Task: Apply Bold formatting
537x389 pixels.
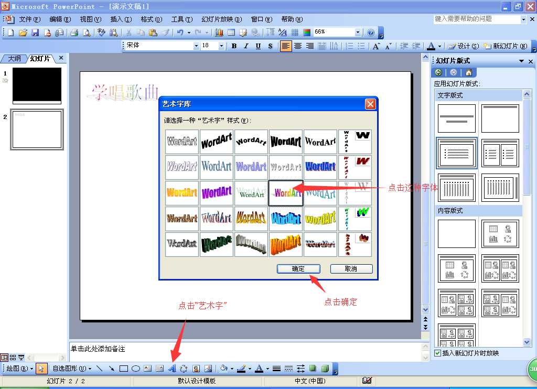Action: [234, 46]
